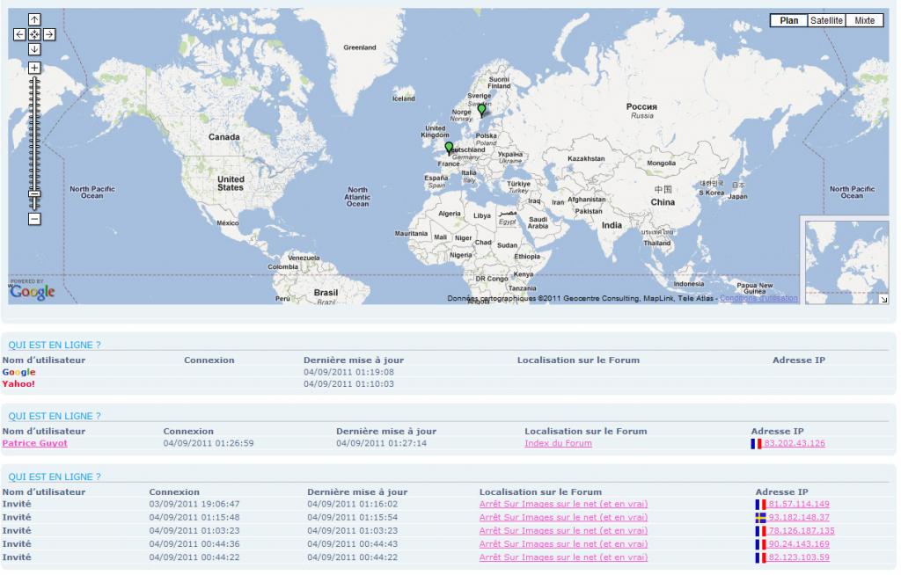901x575 pixels.
Task: Open Patrice Guyot's user profile link
Action: pyautogui.click(x=34, y=443)
